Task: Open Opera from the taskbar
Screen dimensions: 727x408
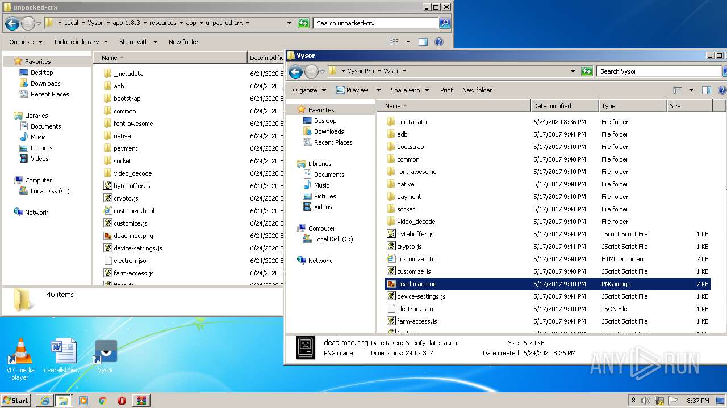Action: coord(122,401)
